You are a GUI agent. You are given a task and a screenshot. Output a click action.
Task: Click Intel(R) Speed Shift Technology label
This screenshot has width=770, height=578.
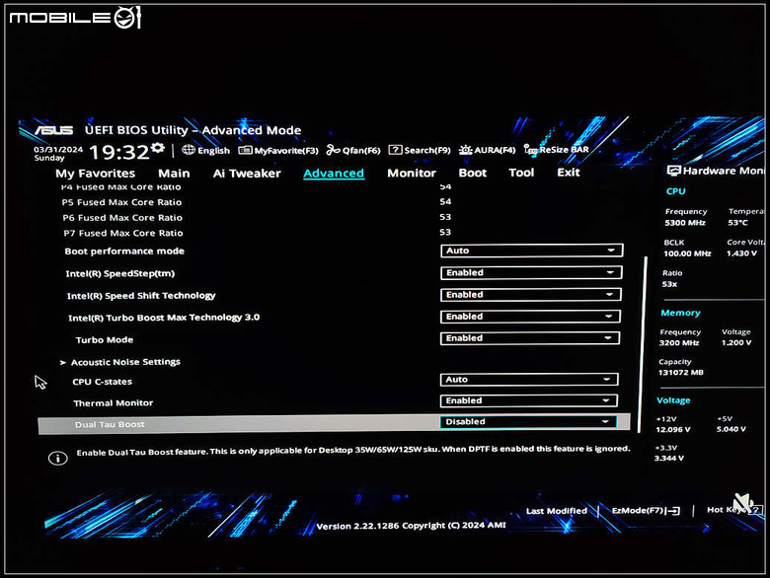(141, 296)
